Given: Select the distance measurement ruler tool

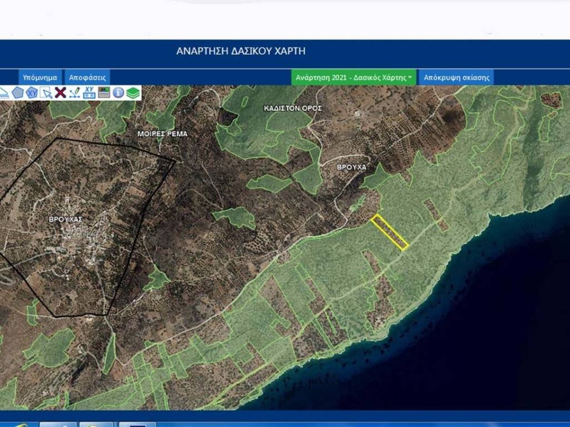Looking at the screenshot, I should (3, 93).
